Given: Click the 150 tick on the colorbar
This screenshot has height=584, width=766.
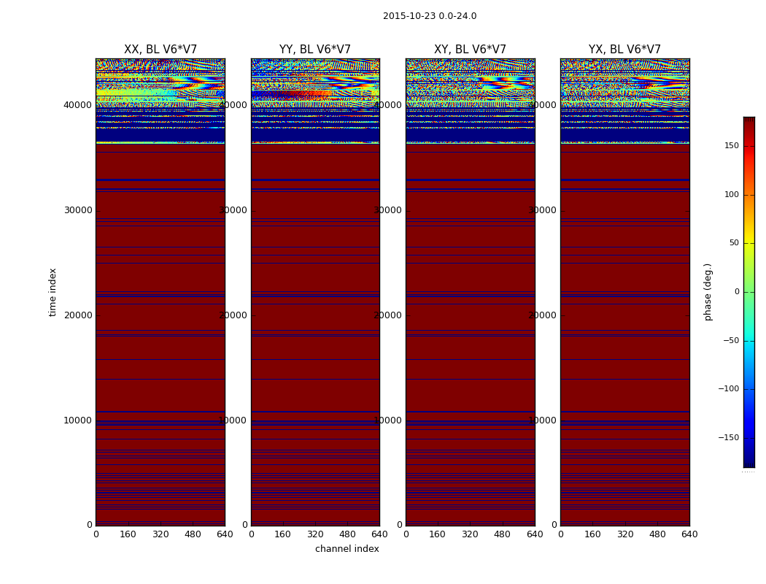Looking at the screenshot, I should [x=730, y=146].
